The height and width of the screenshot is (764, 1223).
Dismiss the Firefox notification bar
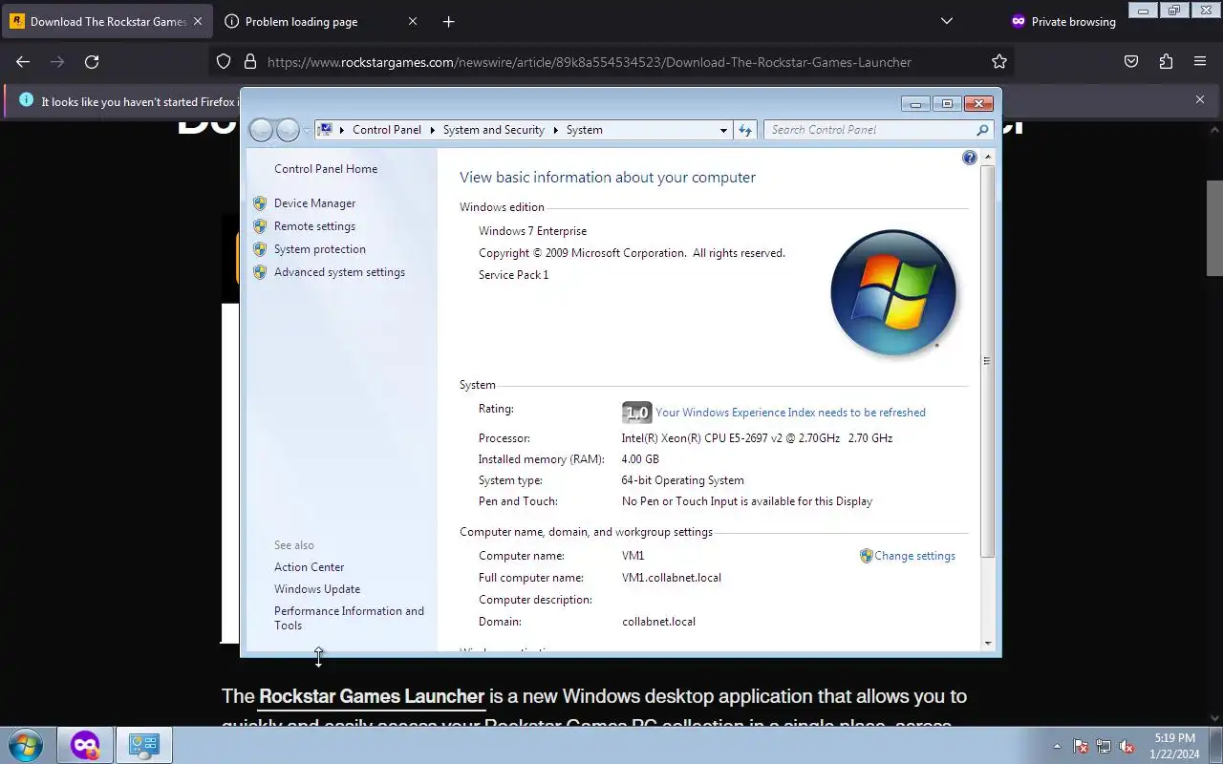coord(1200,99)
